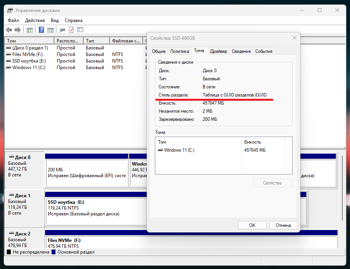
Task: Sort by the Файловая с... column header
Action: 126,41
